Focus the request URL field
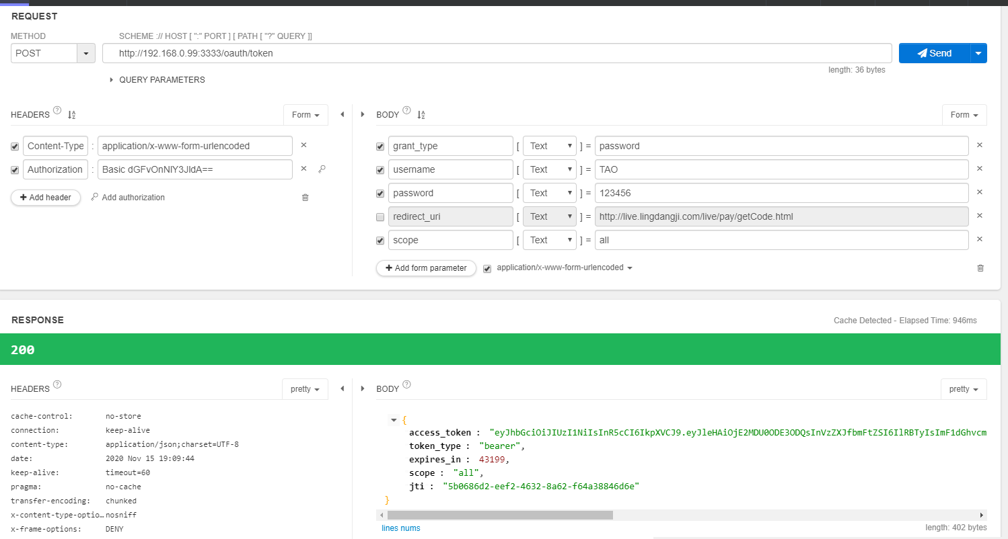 [497, 53]
